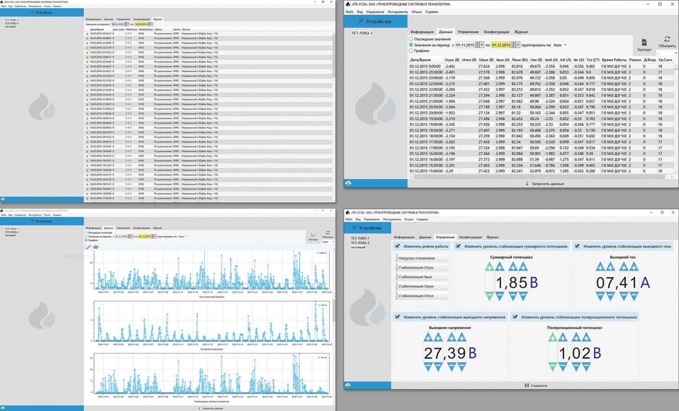
Task: Open the small dropdown under Обновить in data table window
Action: pos(667,53)
